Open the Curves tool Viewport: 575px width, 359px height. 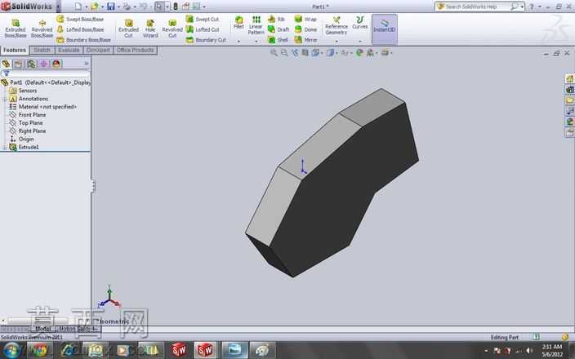click(359, 23)
